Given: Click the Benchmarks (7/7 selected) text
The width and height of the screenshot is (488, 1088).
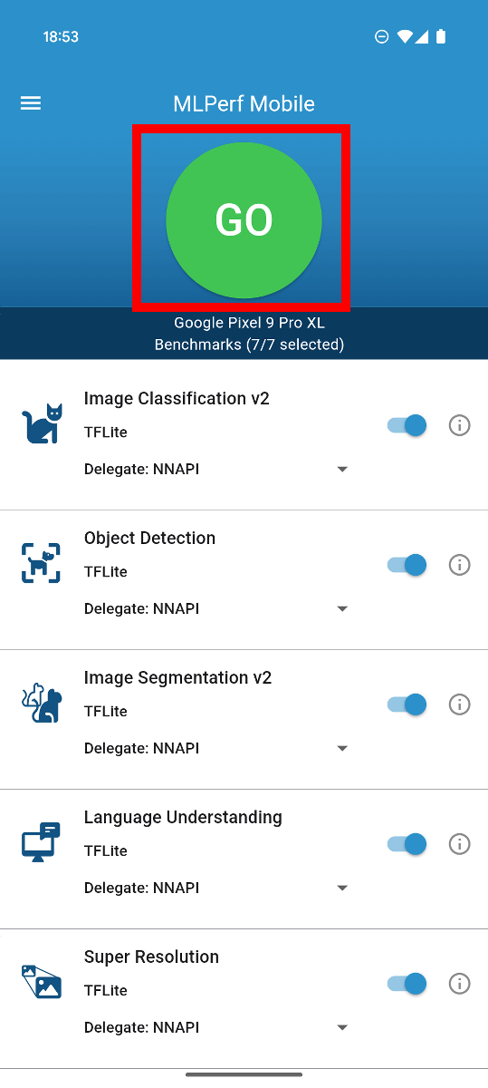Looking at the screenshot, I should point(249,345).
